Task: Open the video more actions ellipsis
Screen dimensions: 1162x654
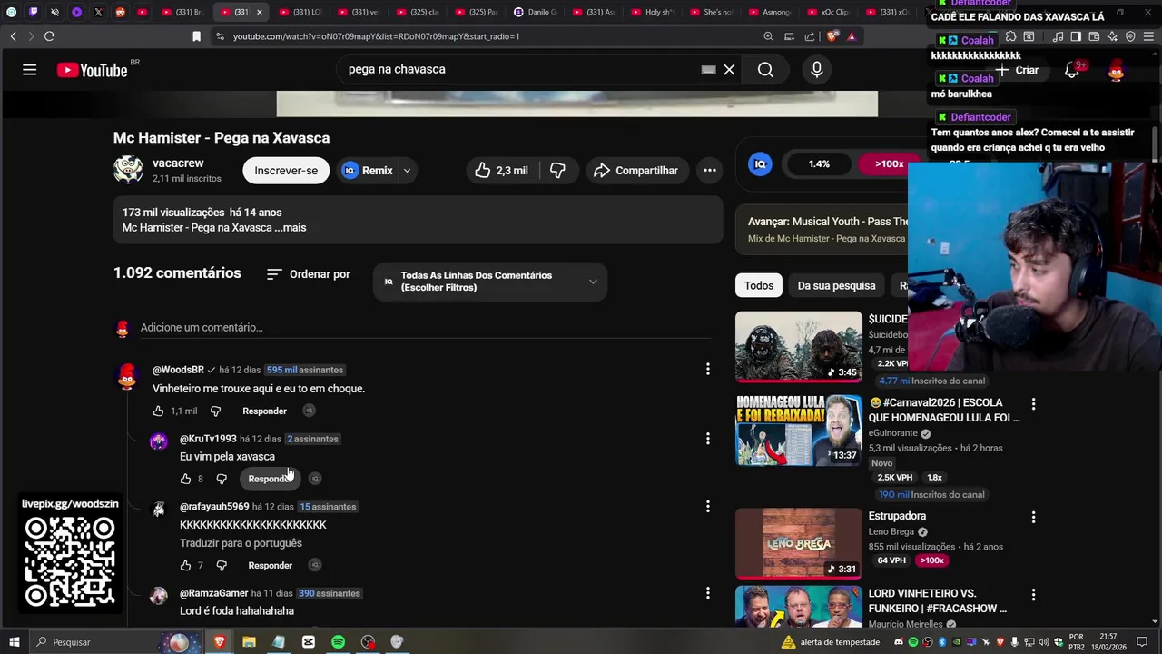Action: pos(710,170)
